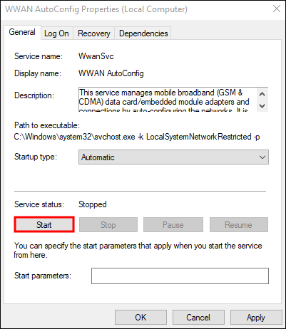Viewport: 286px width, 329px height.
Task: Click the description scroll down arrow
Action: click(x=262, y=106)
